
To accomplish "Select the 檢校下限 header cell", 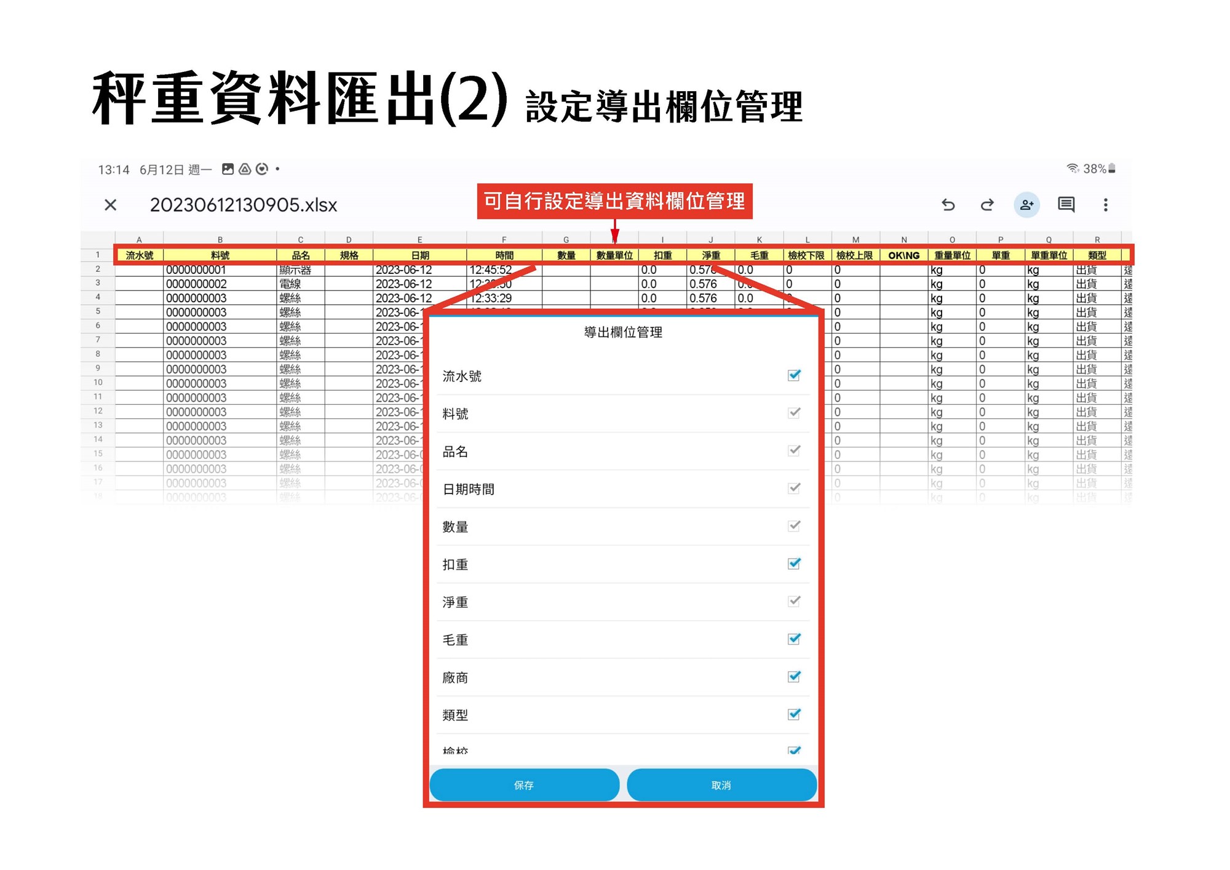I will tap(807, 255).
